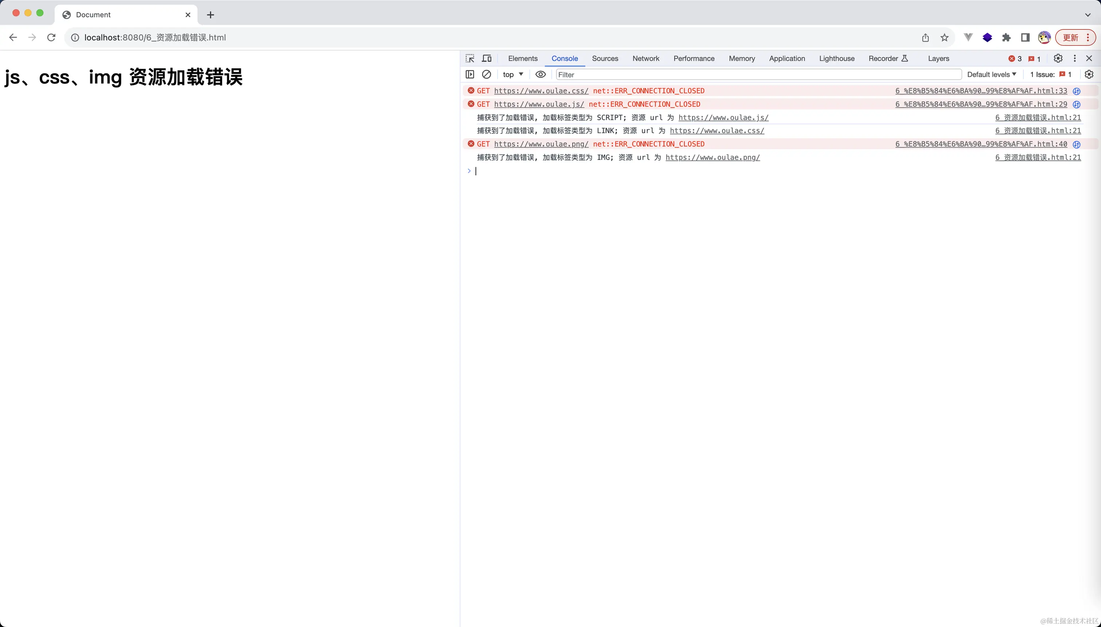Toggle the live expression eye icon

[x=541, y=74]
